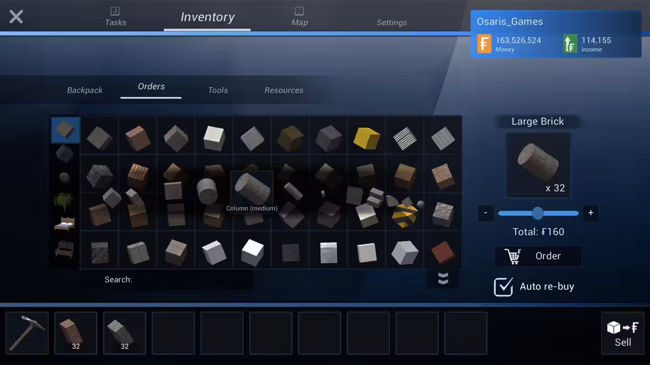Viewport: 650px width, 365px height.
Task: Pick the yellow-black striped hazard block
Action: 405,213
